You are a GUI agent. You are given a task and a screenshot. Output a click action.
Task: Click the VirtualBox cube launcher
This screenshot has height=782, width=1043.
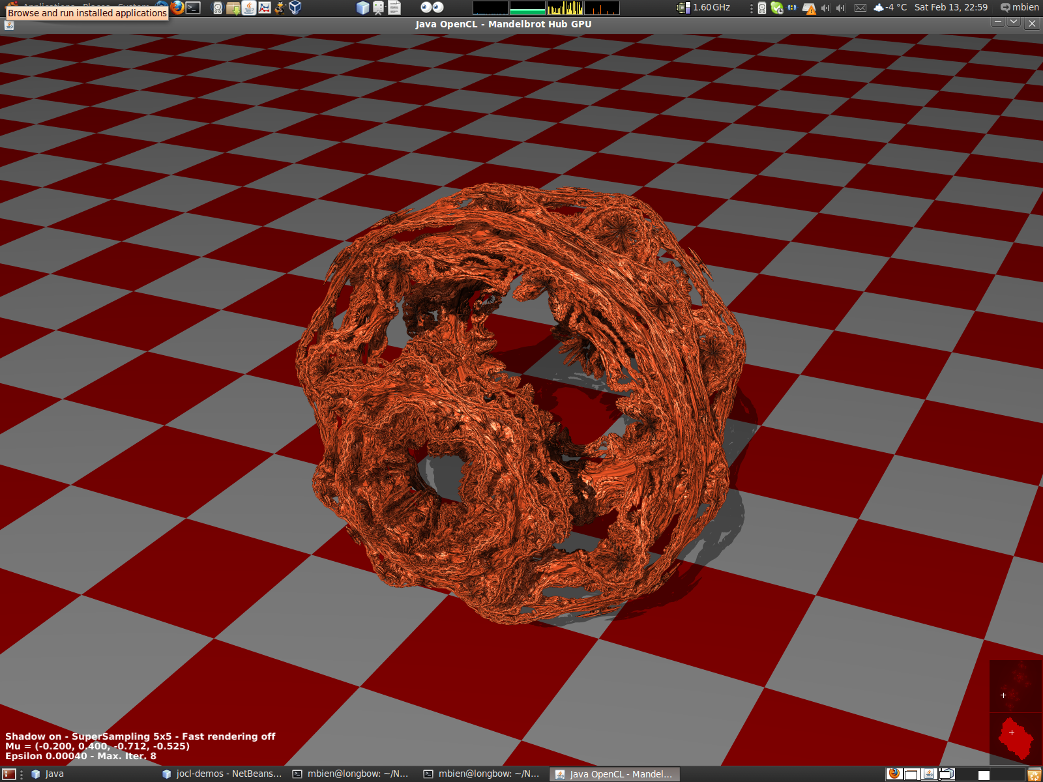click(x=295, y=8)
